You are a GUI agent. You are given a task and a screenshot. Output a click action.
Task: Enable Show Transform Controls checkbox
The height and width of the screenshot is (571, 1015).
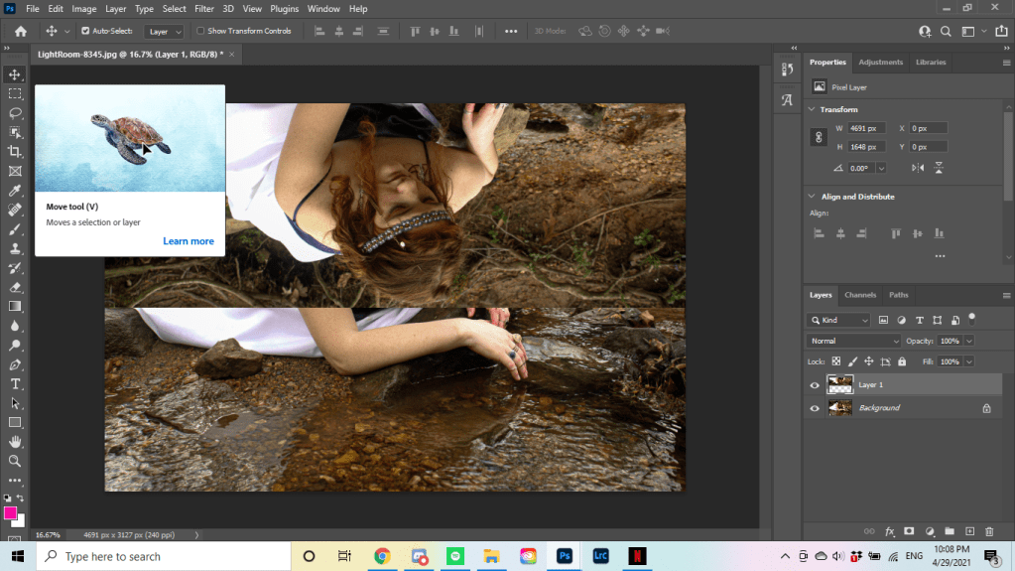tap(200, 31)
